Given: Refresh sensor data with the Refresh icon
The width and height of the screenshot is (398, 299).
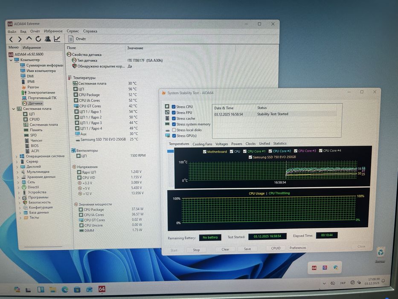Looking at the screenshot, I should (x=38, y=38).
